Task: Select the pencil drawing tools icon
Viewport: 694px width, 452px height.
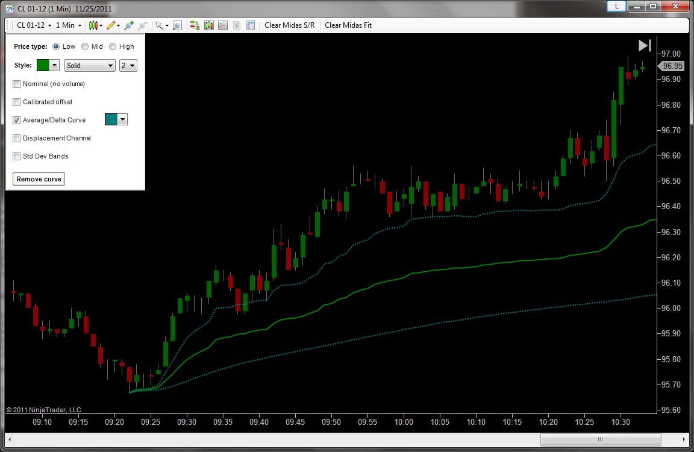Action: 111,25
